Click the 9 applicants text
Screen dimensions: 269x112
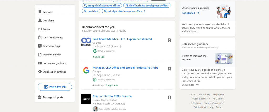point(112,85)
